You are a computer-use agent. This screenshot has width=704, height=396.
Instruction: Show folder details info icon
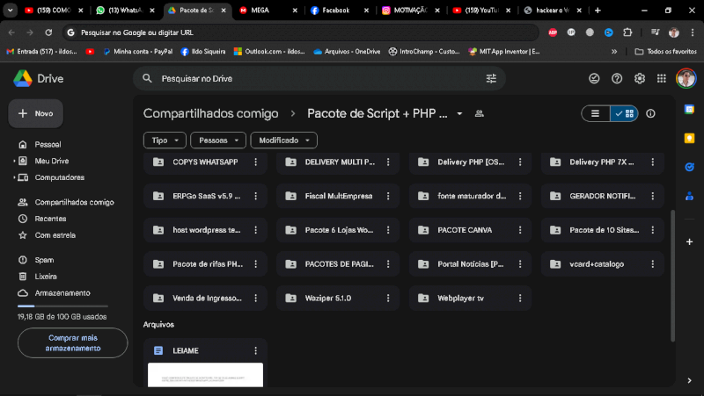point(651,113)
